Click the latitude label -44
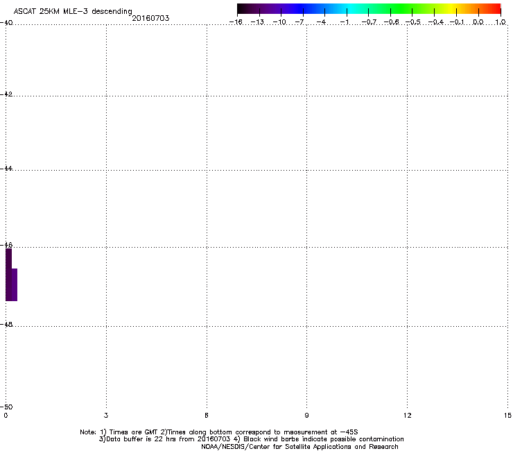Image resolution: width=513 pixels, height=451 pixels. click(x=6, y=169)
